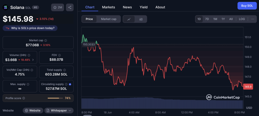
Task: Select the 1M time range
Action: point(215,19)
